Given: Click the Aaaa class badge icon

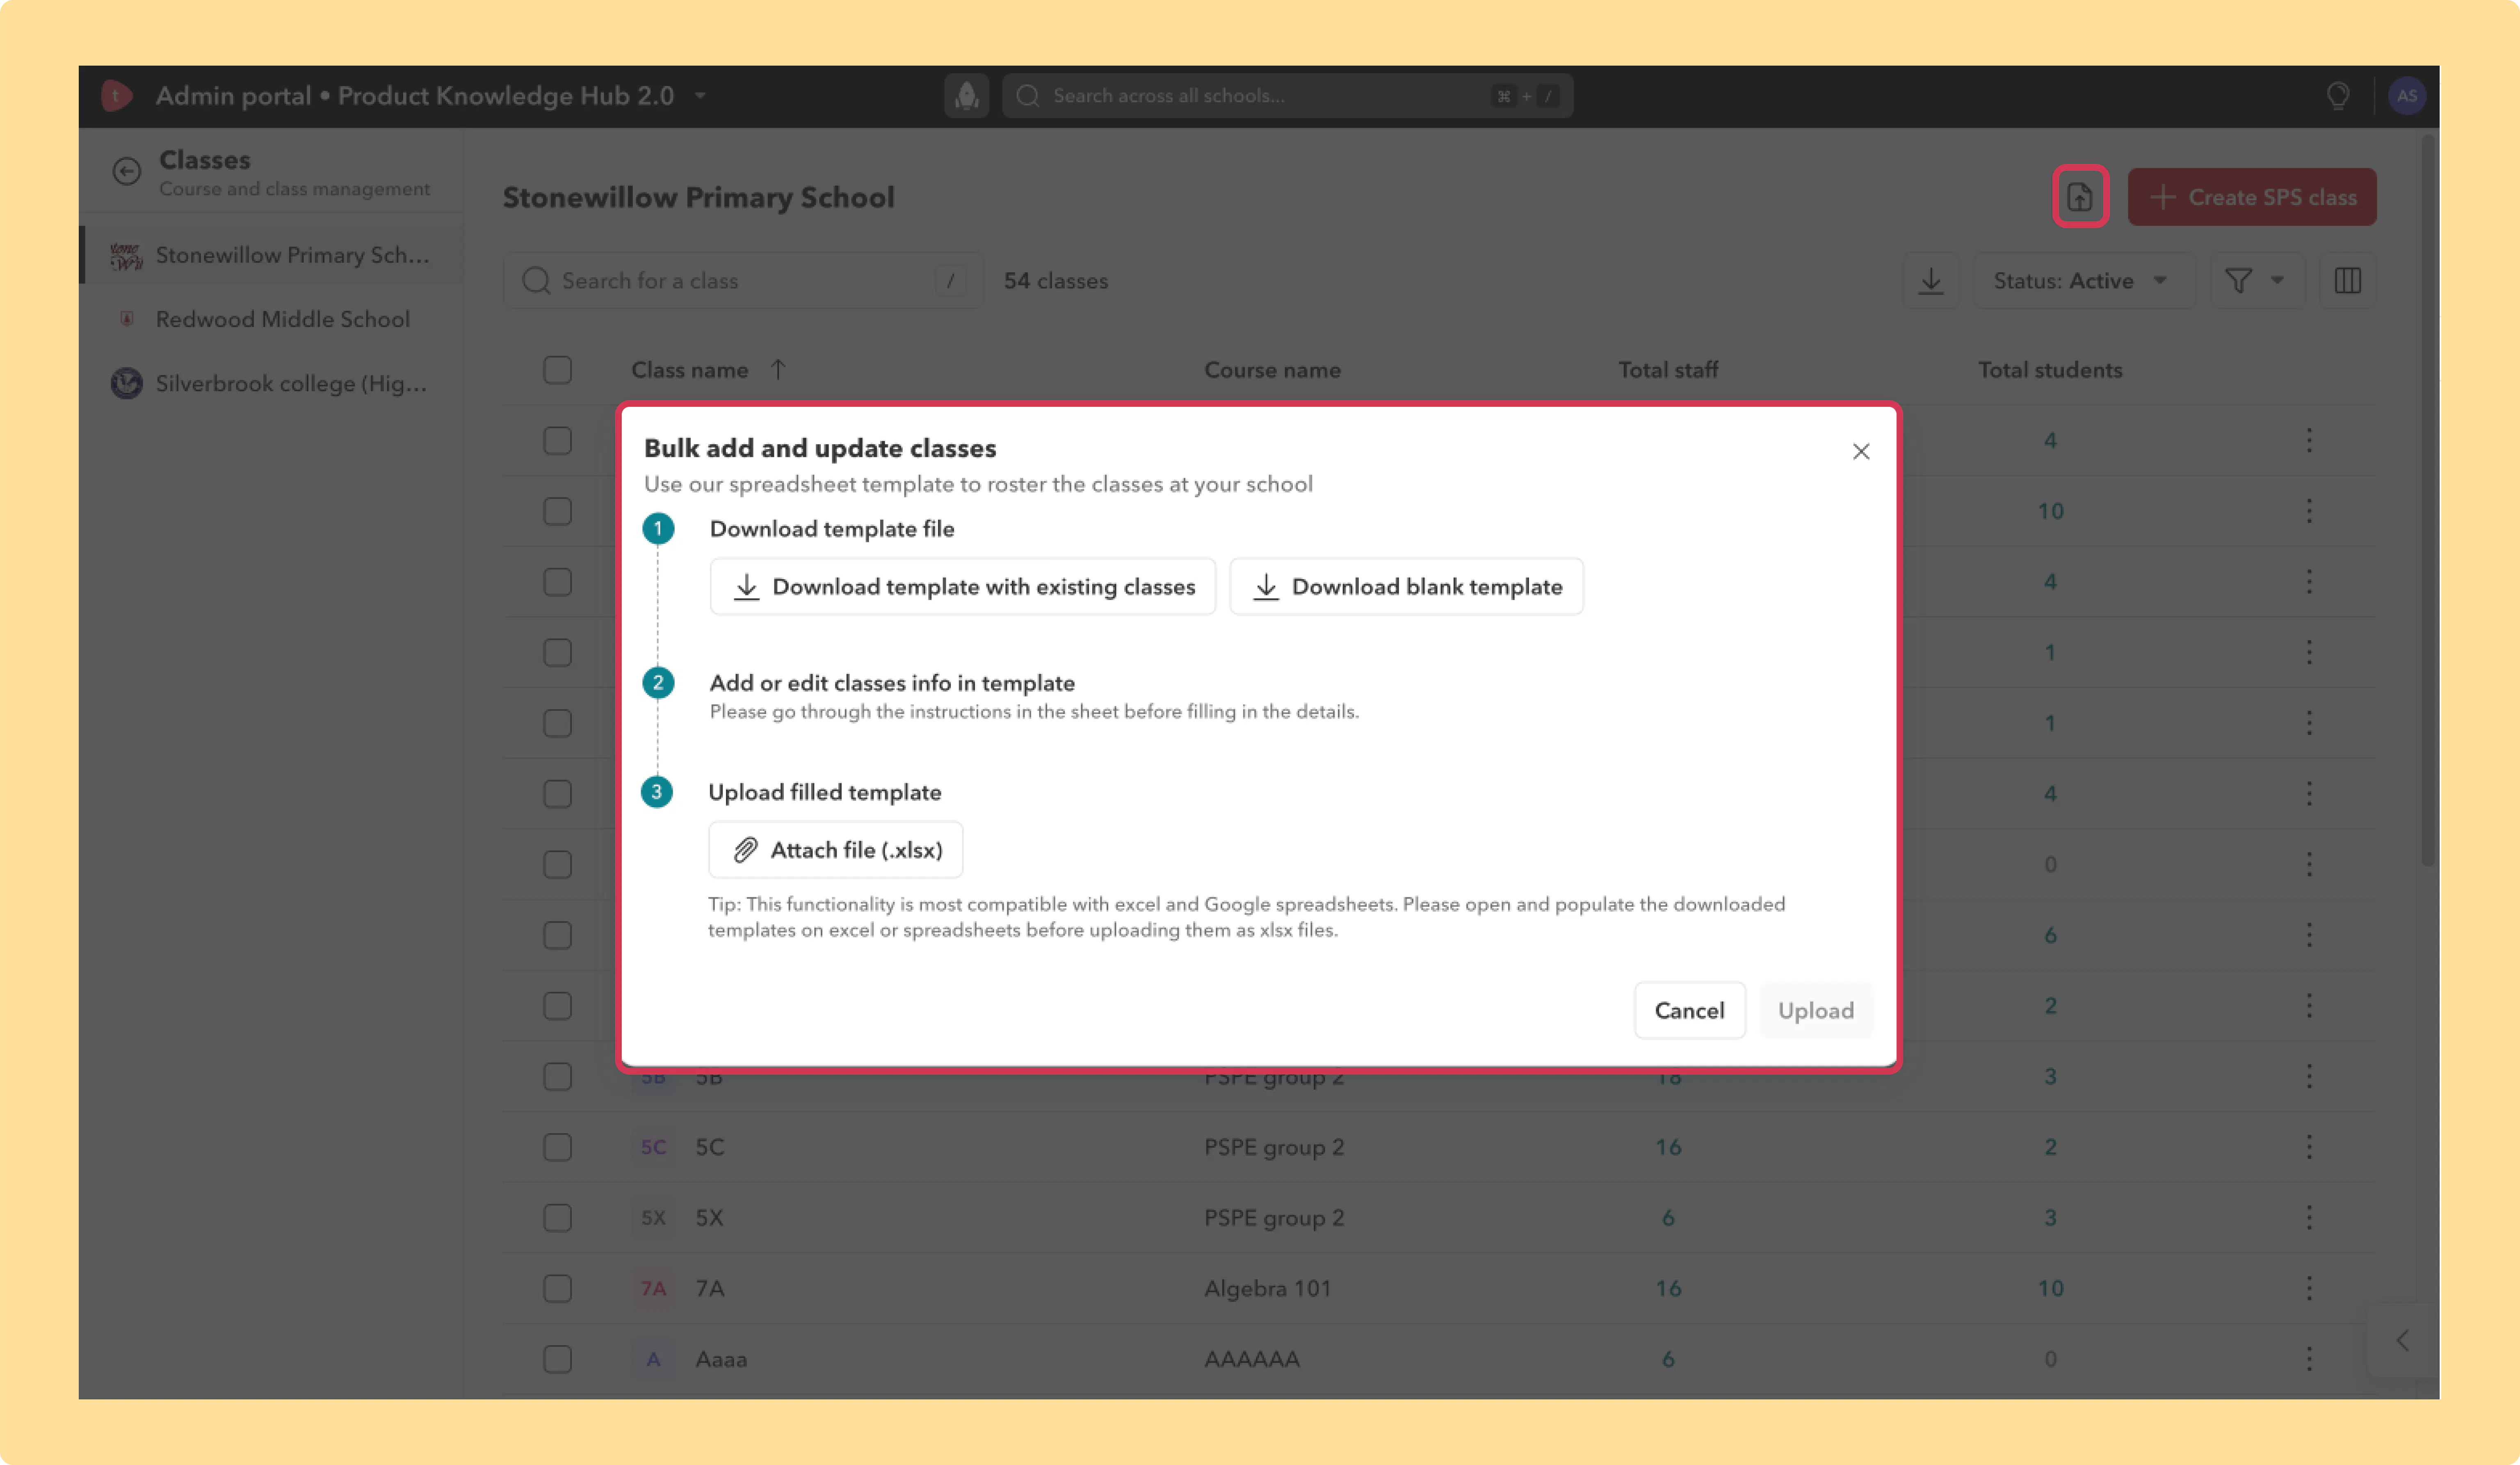Looking at the screenshot, I should 653,1359.
